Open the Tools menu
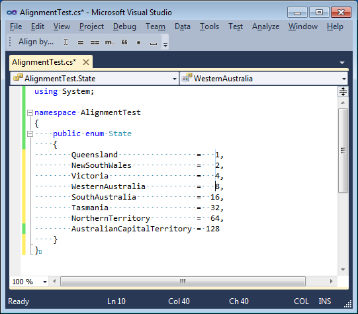 pyautogui.click(x=209, y=26)
